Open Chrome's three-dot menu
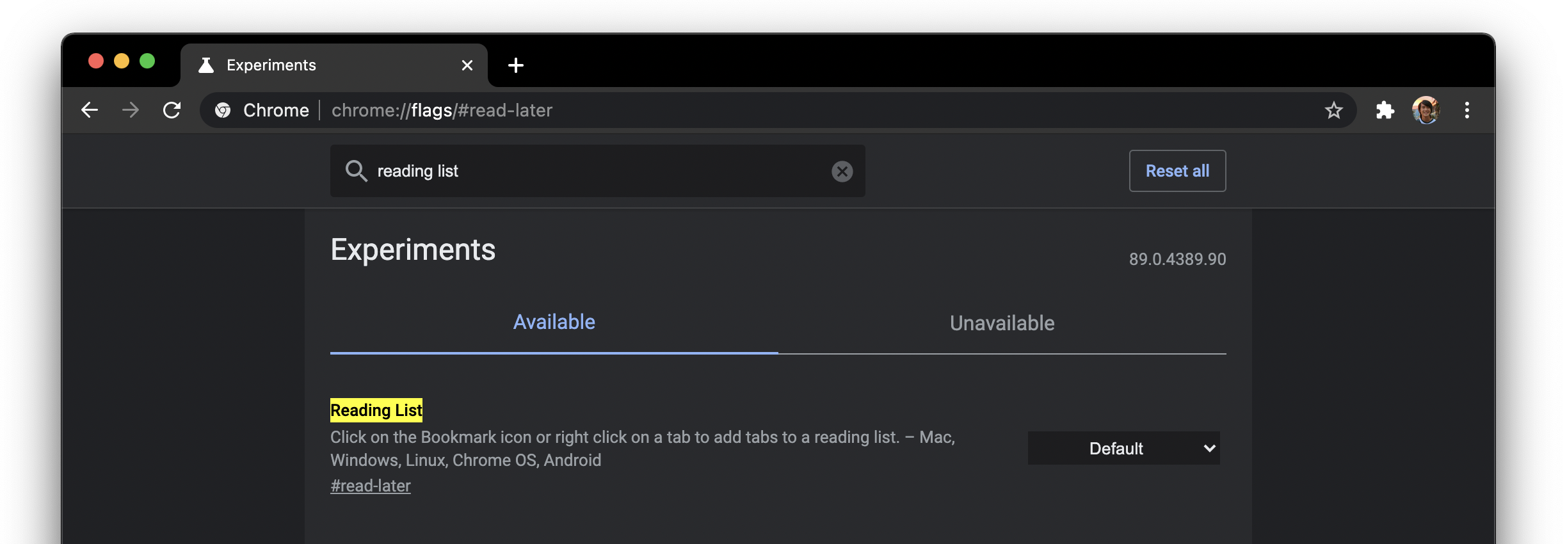This screenshot has height=544, width=1567. point(1467,110)
